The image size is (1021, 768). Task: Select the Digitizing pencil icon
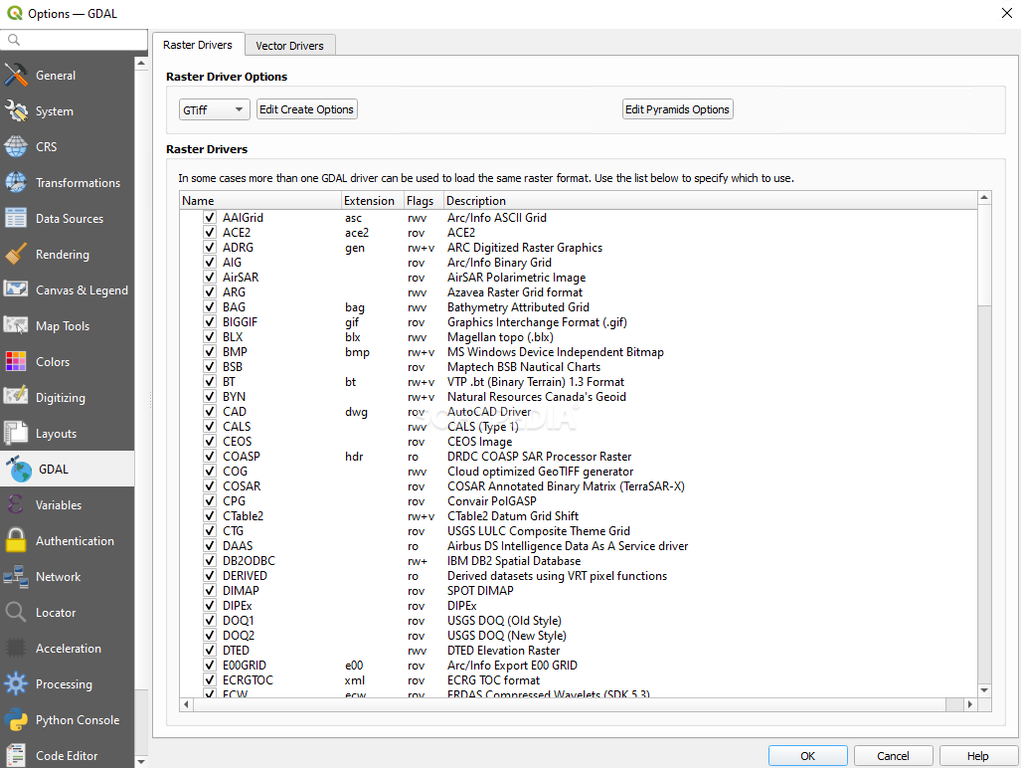[16, 397]
